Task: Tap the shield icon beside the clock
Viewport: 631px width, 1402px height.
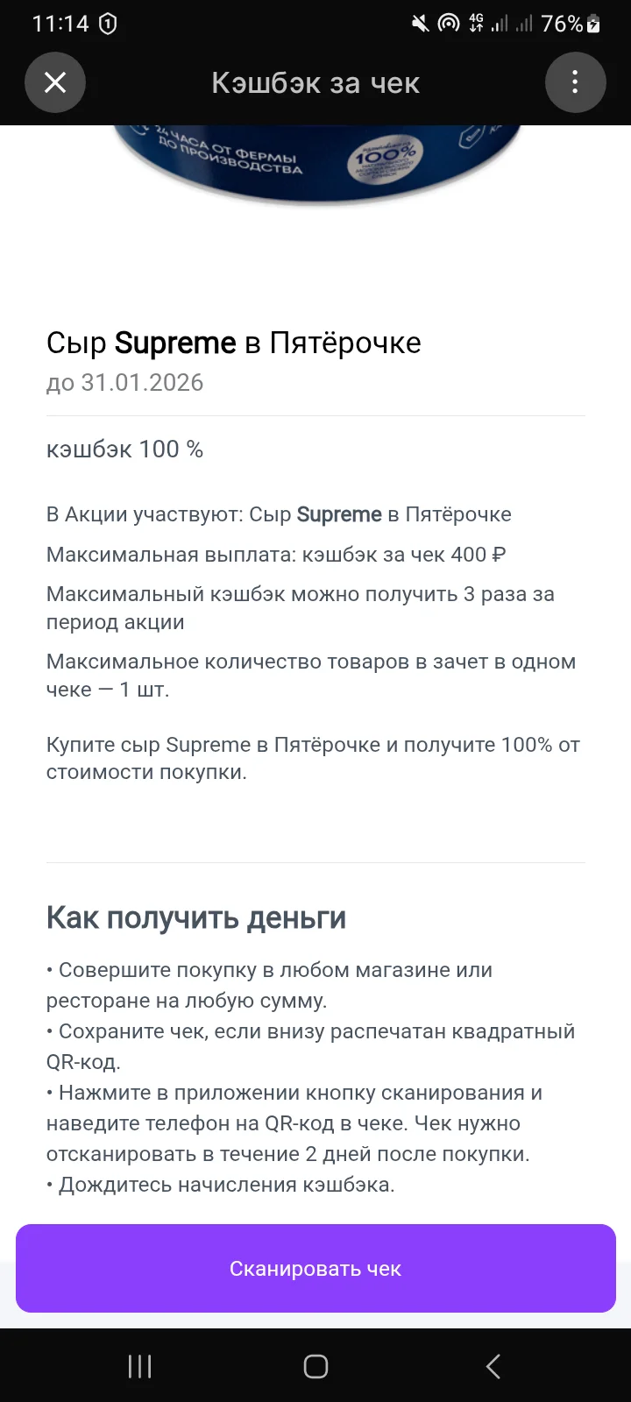Action: click(108, 24)
